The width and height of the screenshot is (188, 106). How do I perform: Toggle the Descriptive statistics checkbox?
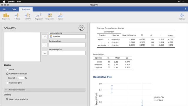tap(7, 99)
